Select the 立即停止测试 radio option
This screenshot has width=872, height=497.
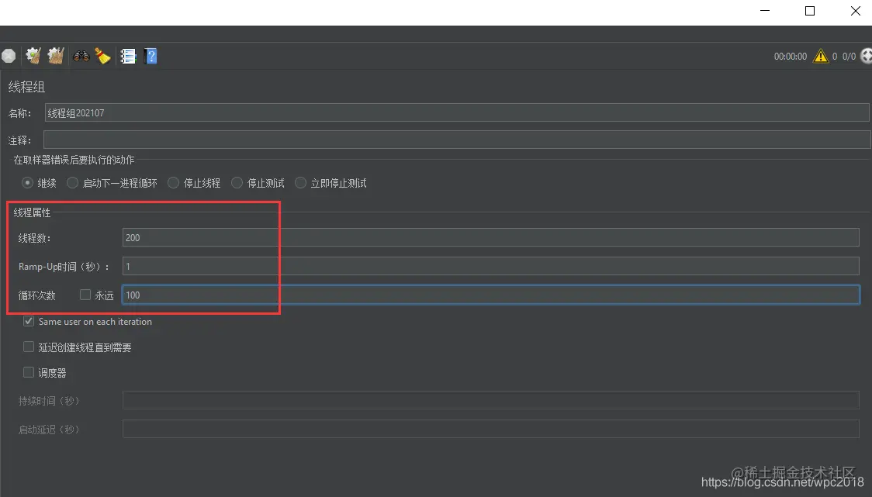300,183
